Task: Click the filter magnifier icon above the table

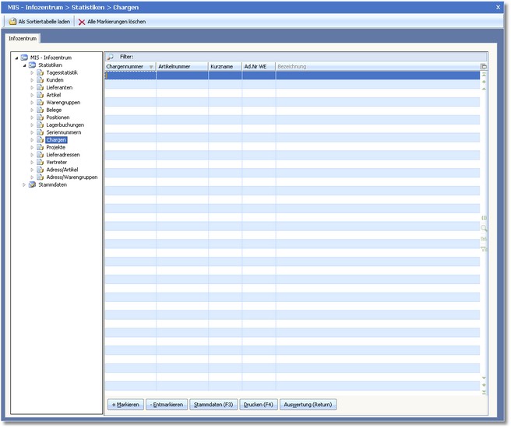Action: (x=110, y=57)
